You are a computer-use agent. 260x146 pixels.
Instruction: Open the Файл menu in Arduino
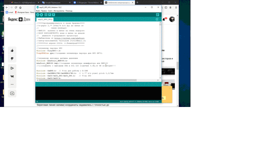[x=38, y=11]
